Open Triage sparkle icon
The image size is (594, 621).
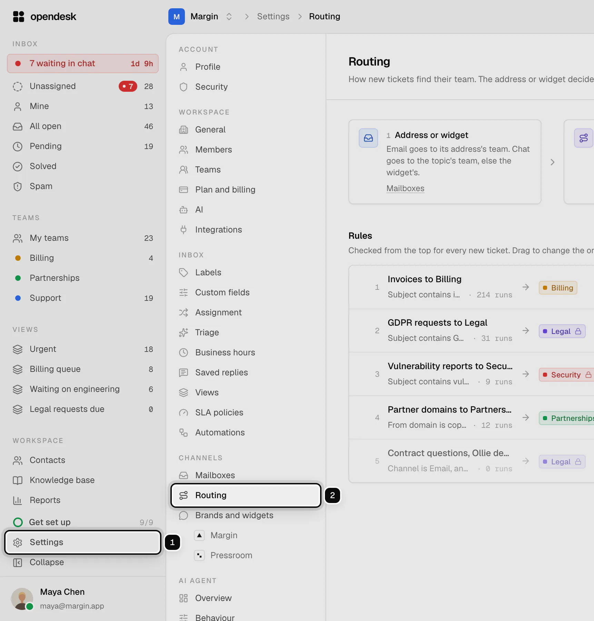click(x=184, y=333)
